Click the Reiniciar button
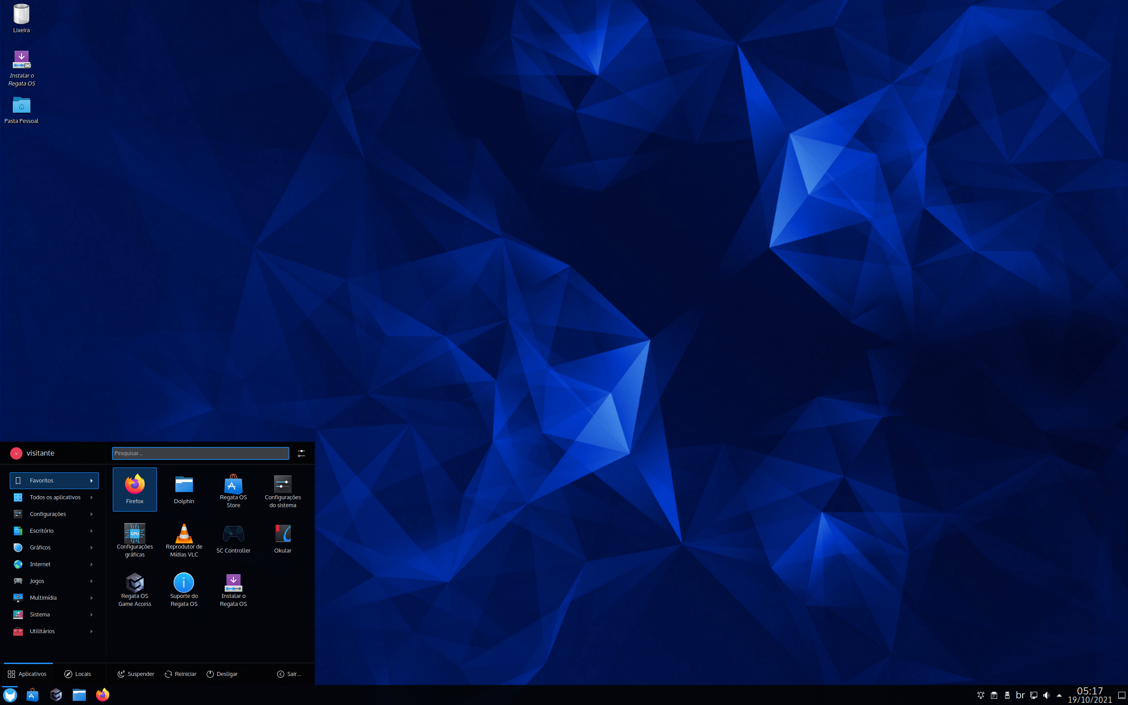Viewport: 1128px width, 705px height. pyautogui.click(x=180, y=674)
